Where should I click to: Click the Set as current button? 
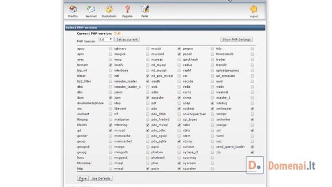point(127,39)
